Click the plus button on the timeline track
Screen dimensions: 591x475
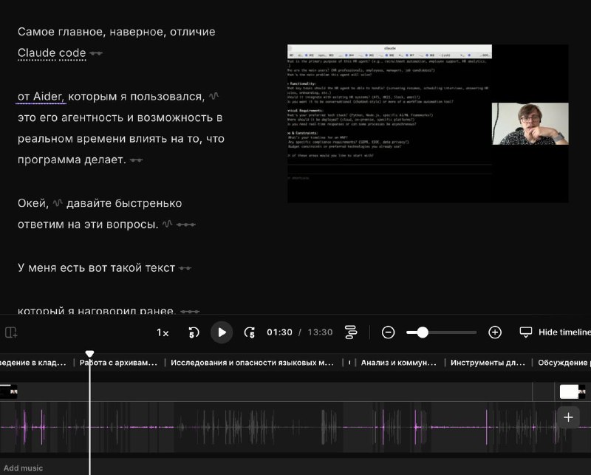568,417
